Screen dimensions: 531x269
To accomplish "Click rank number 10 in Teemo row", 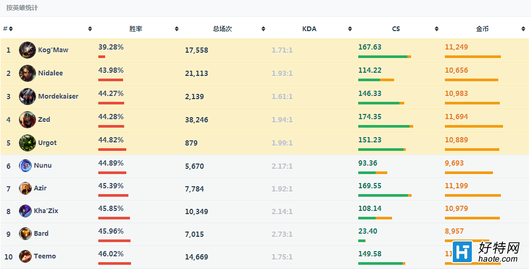I will pyautogui.click(x=8, y=257).
